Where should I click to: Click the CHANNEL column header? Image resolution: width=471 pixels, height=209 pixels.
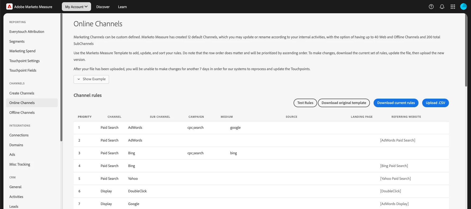tap(114, 117)
